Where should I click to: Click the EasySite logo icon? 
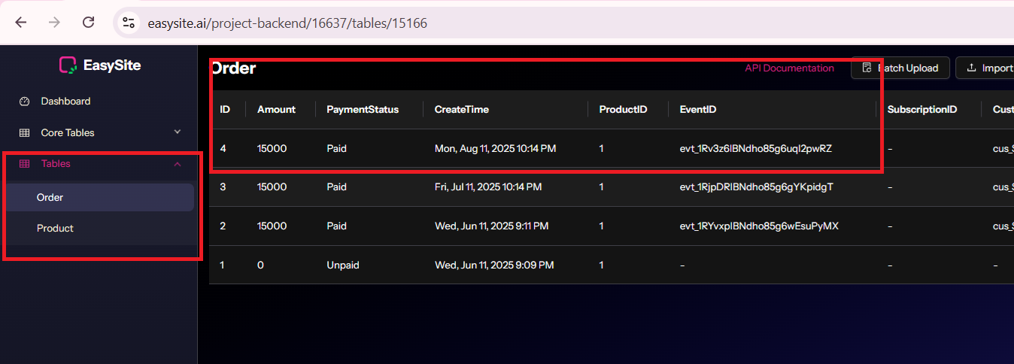(68, 65)
